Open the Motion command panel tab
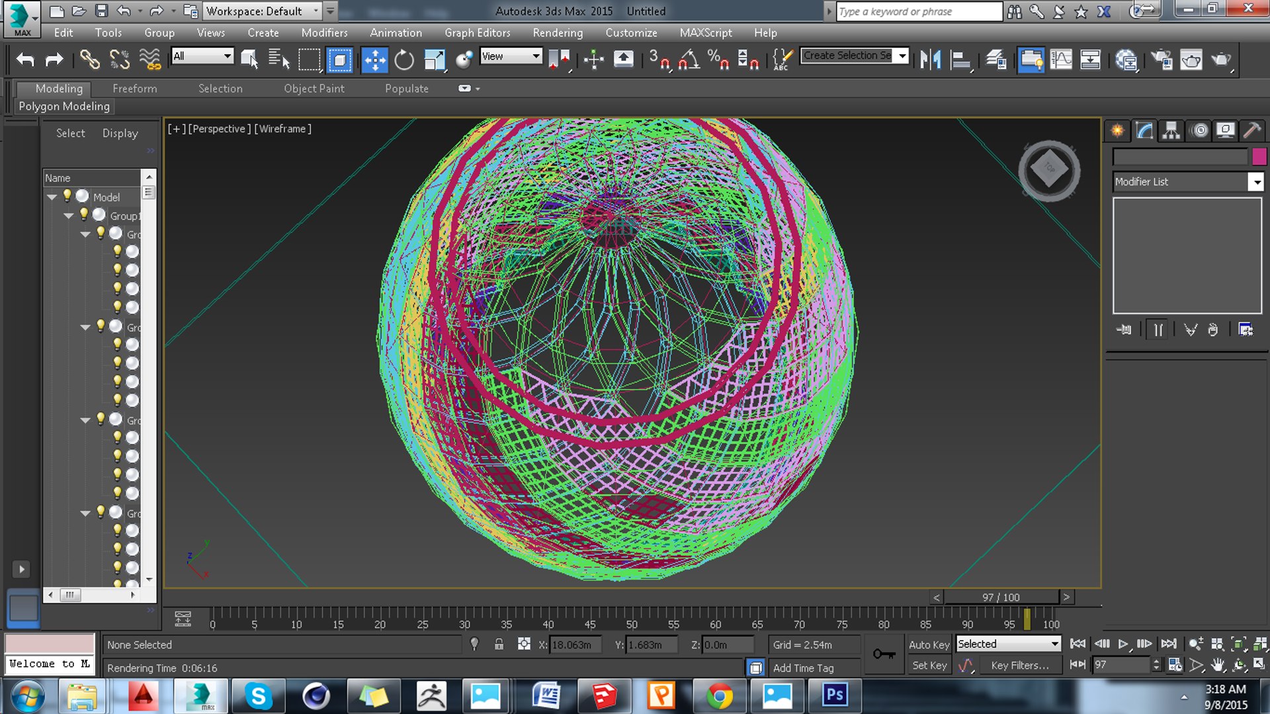Image resolution: width=1270 pixels, height=714 pixels. click(1199, 130)
